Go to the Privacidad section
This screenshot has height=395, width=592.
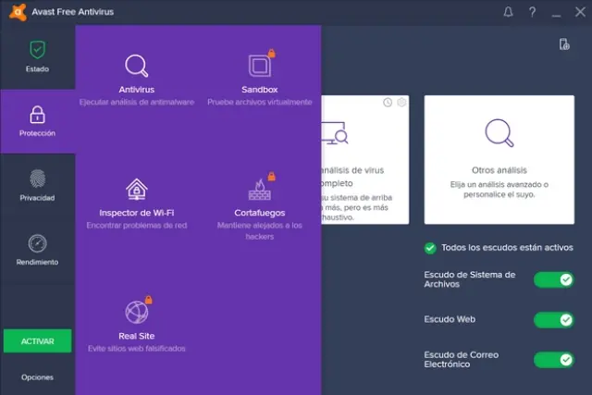[x=37, y=185]
